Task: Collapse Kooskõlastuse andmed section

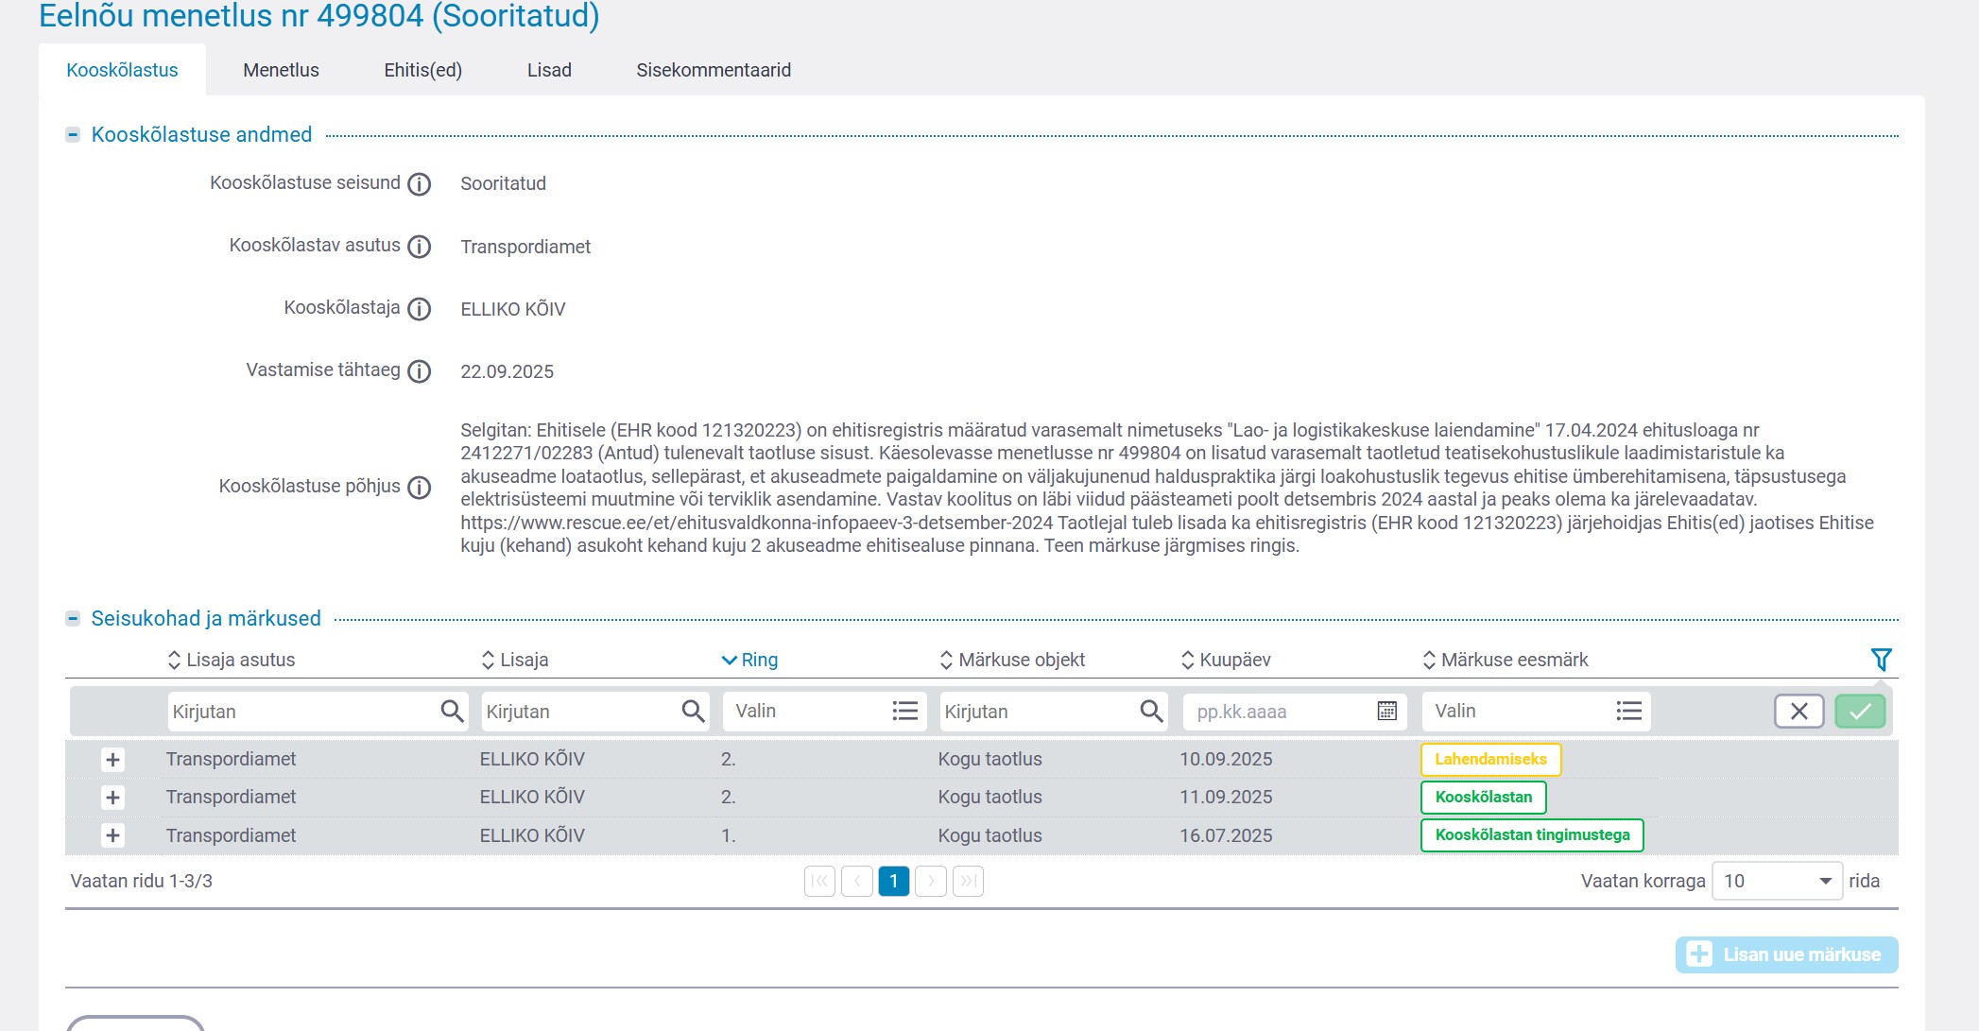Action: point(73,135)
